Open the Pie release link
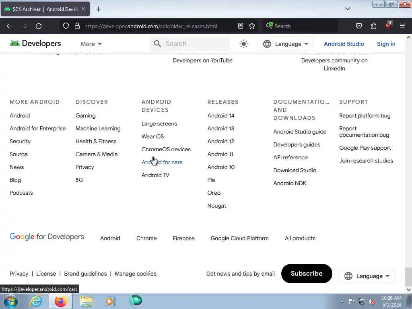Viewport: 412px width, 309px height. tap(211, 180)
